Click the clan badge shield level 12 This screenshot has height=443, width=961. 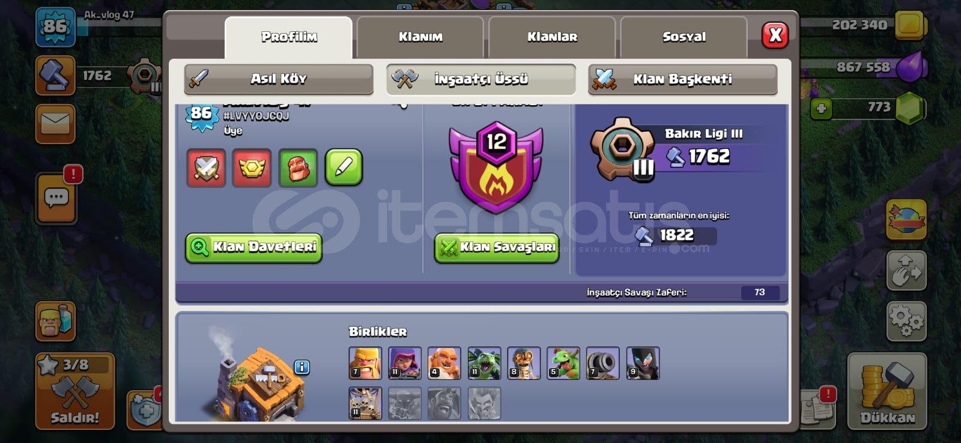[496, 167]
